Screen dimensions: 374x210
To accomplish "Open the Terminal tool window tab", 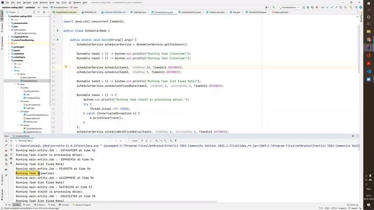I will (x=64, y=205).
